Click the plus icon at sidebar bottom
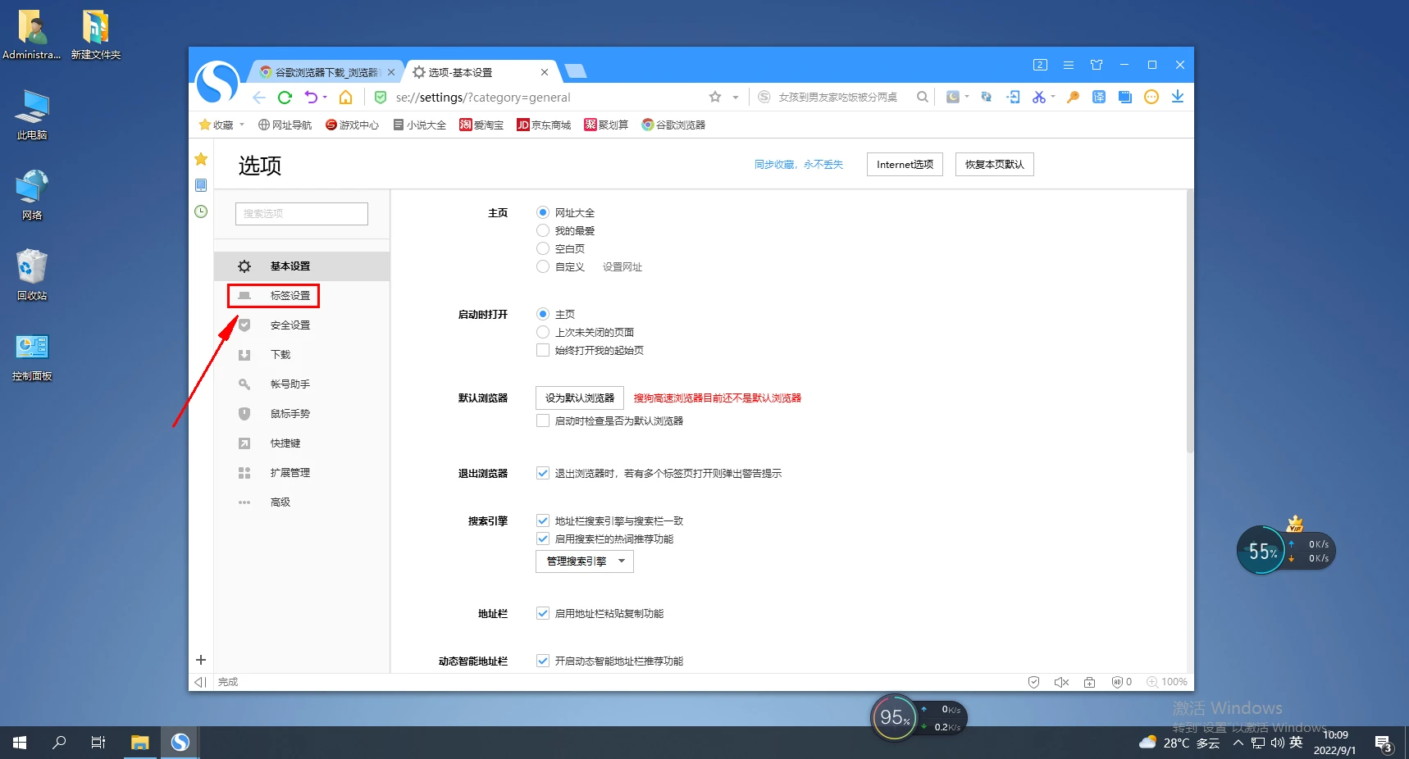 click(x=201, y=660)
